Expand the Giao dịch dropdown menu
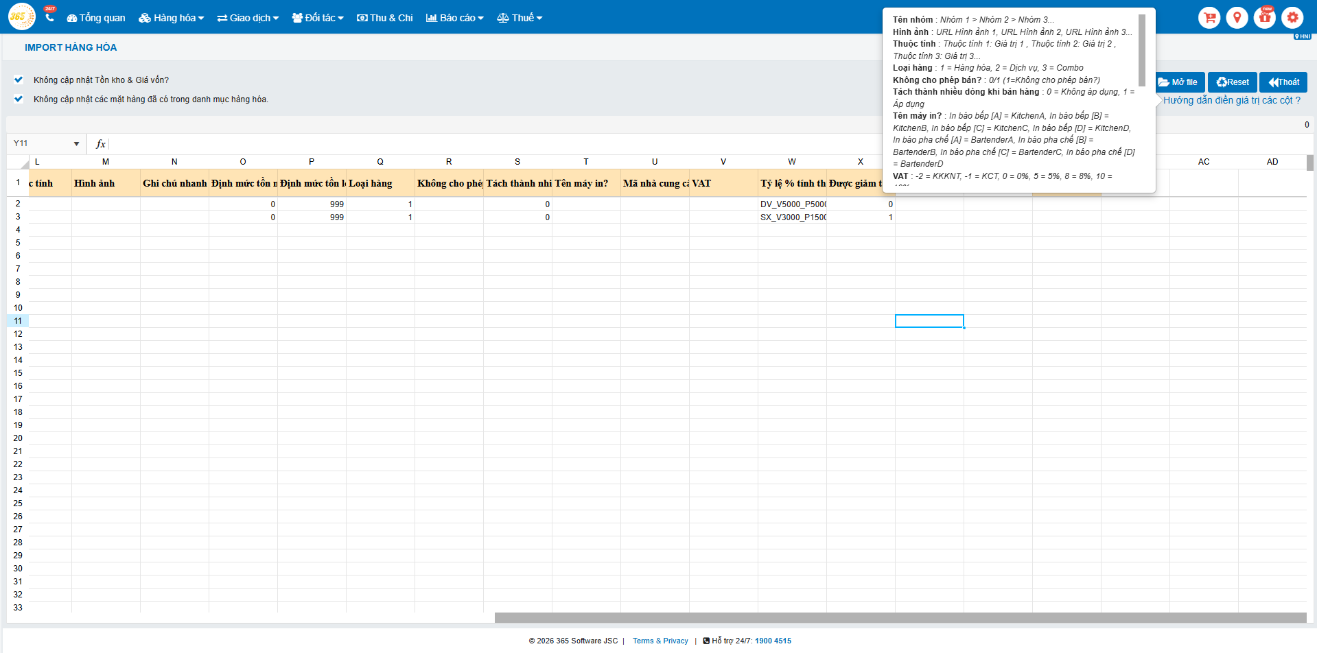 [248, 18]
